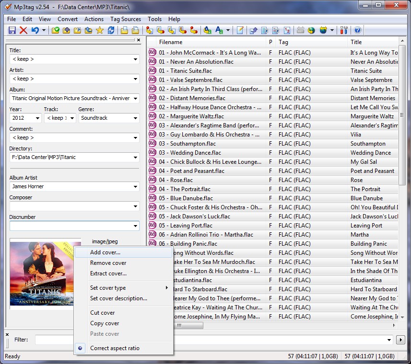
Task: Open the Convert menu
Action: pyautogui.click(x=68, y=19)
